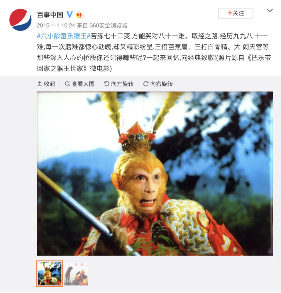
Task: Click the Pepsi logo profile avatar
Action: pos(21,20)
